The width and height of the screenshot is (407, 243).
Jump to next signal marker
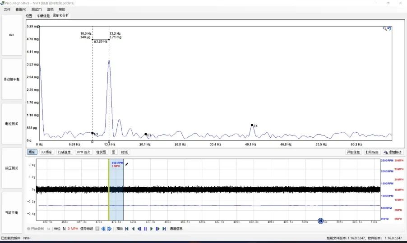click(x=110, y=229)
